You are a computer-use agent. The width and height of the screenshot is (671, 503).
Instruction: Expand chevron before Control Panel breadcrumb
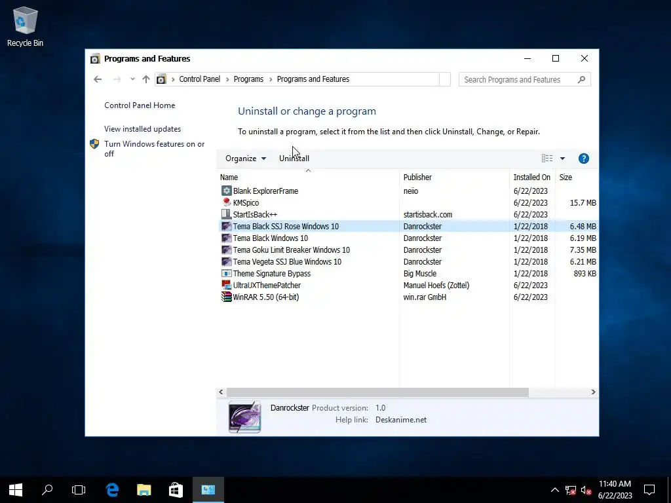click(173, 79)
